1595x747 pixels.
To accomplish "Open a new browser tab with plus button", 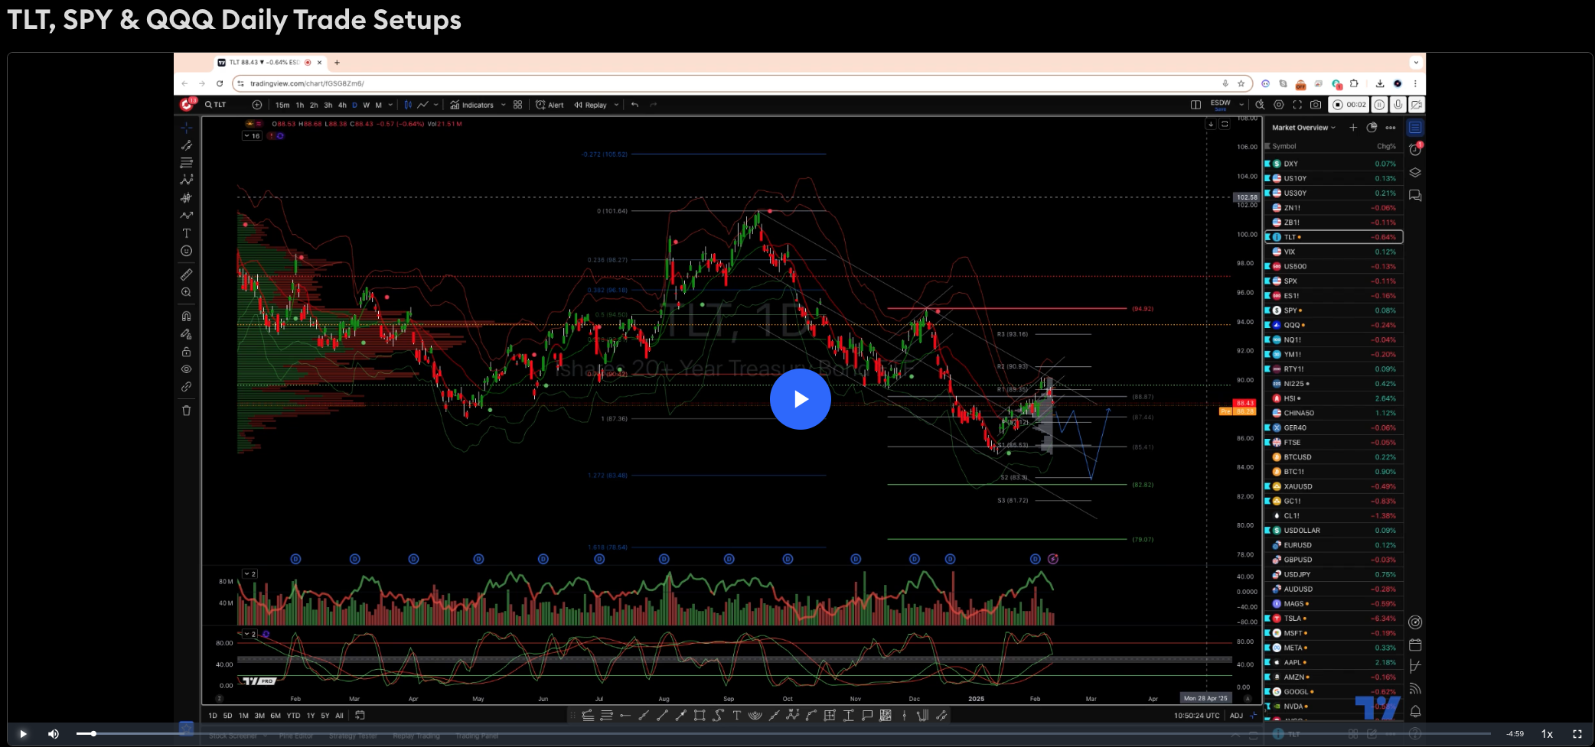I will [337, 63].
